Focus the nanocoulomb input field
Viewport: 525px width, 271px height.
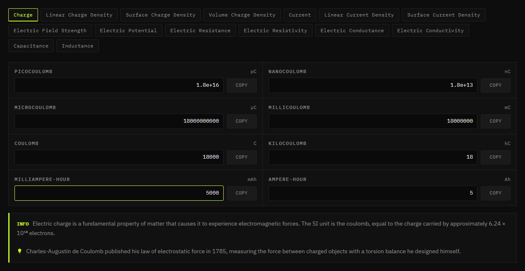click(x=373, y=85)
